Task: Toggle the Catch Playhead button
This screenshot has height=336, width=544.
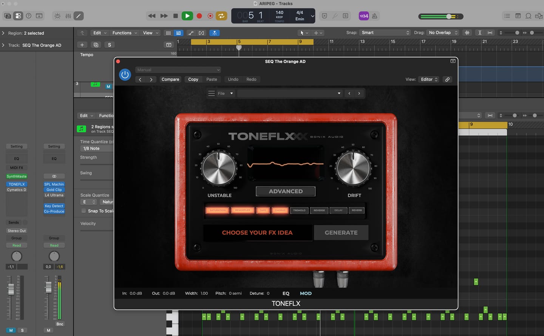Action: click(214, 33)
